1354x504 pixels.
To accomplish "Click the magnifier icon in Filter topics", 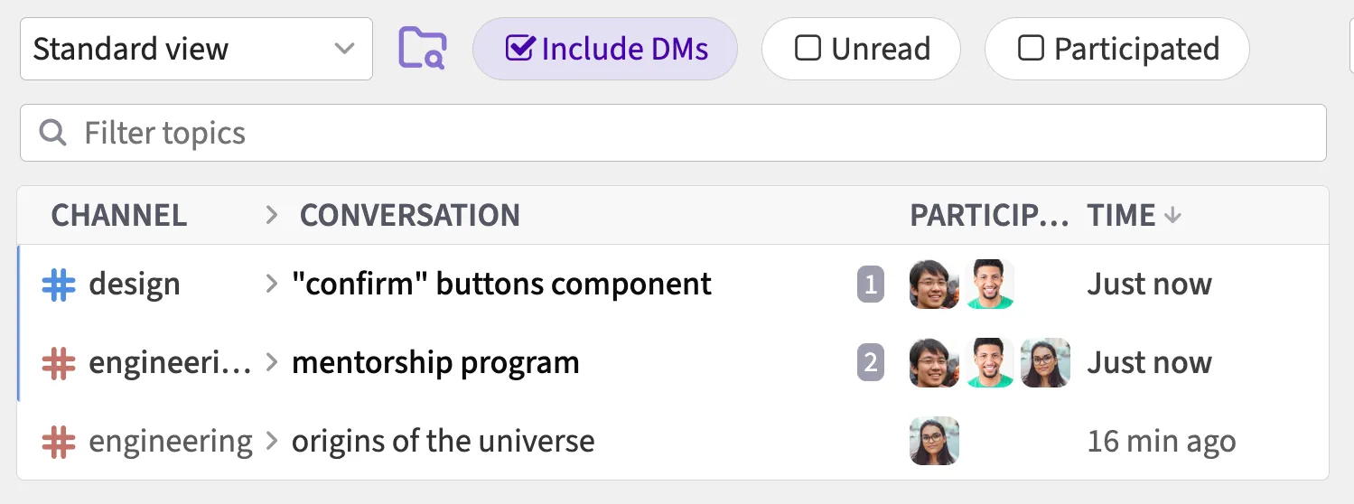I will [x=53, y=133].
